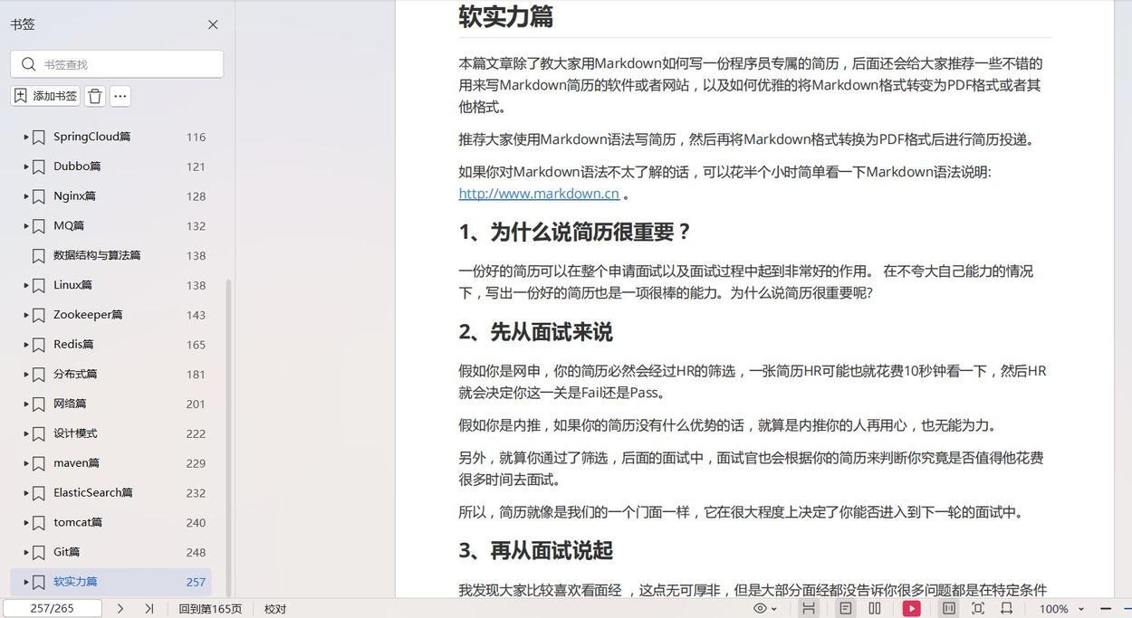The image size is (1132, 618).
Task: Expand the SpringCloud篇 bookmark
Action: tap(25, 137)
